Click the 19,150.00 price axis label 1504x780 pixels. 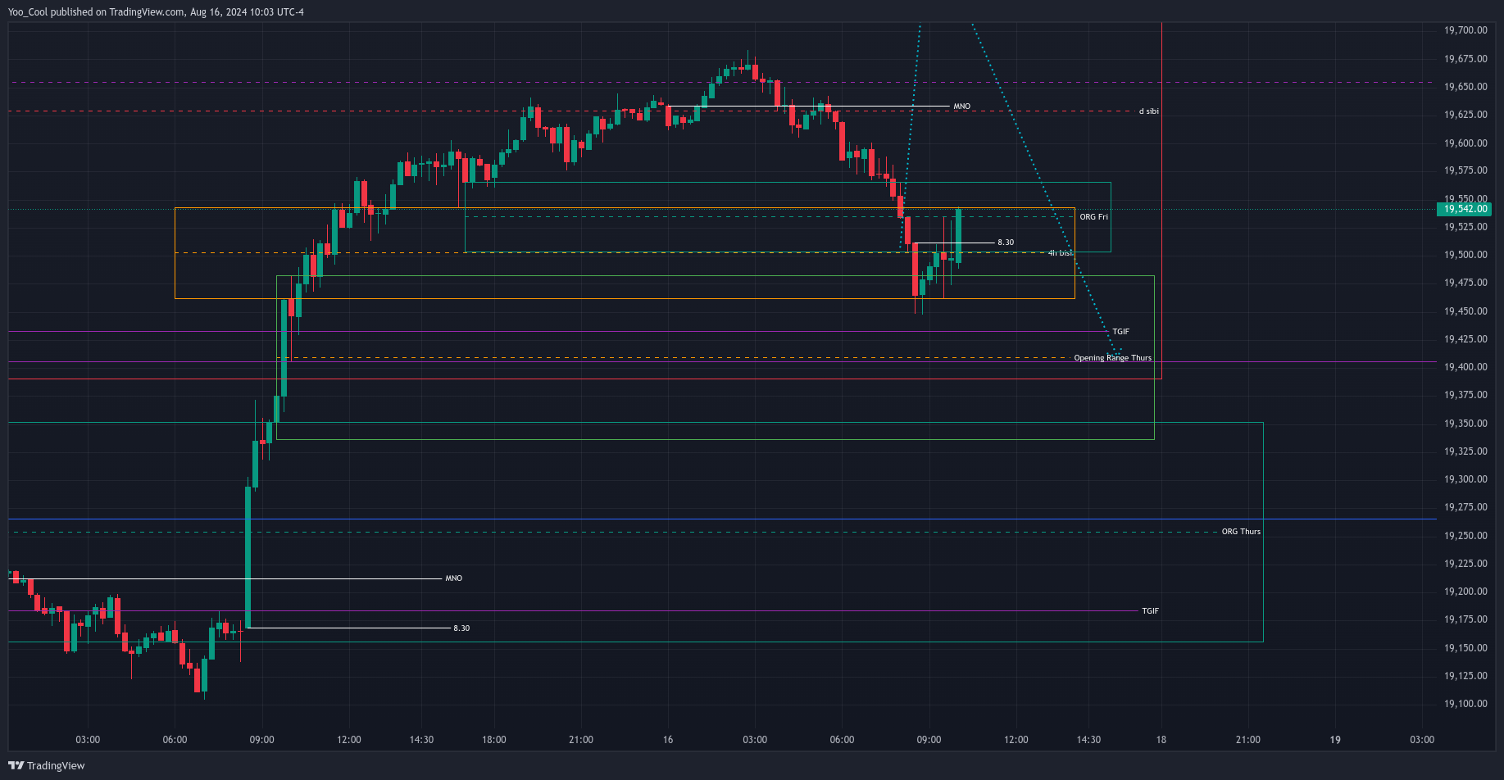tap(1465, 648)
